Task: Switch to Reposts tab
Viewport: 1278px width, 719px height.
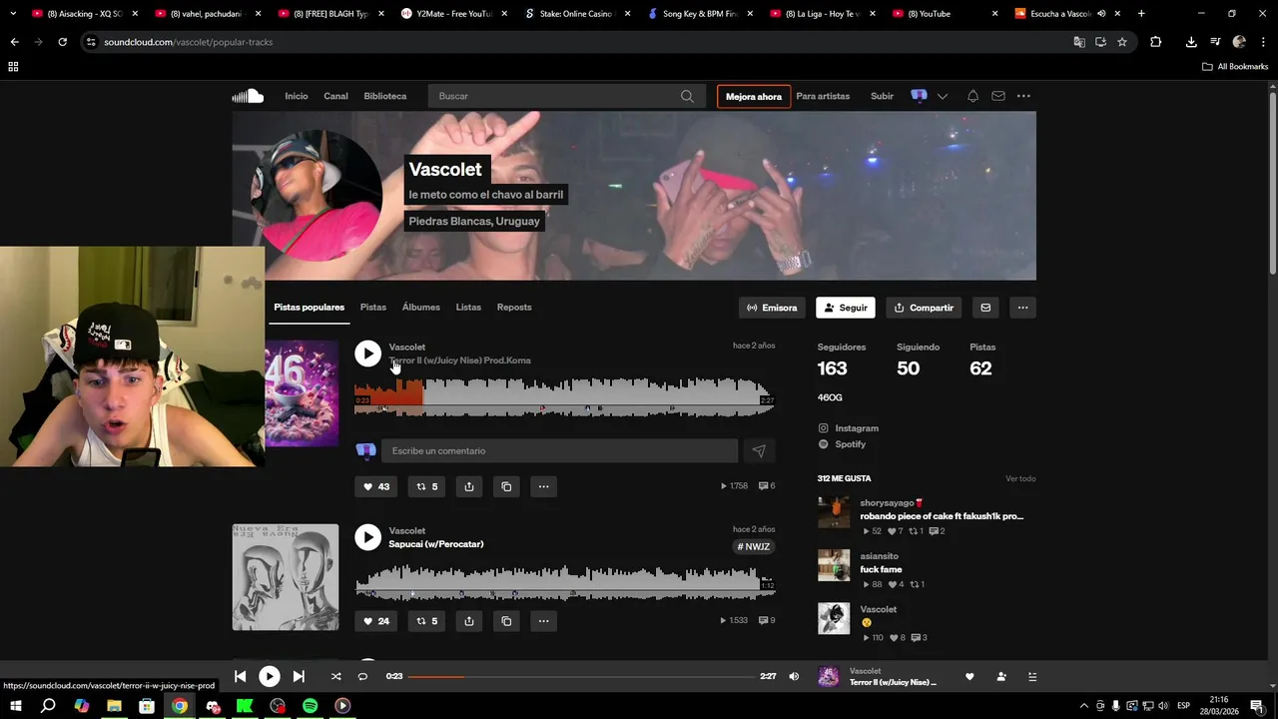Action: (514, 308)
